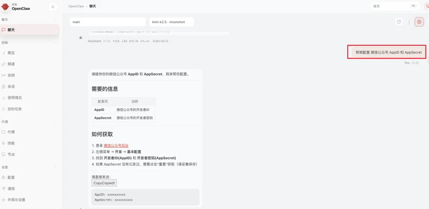This screenshot has width=429, height=209.
Task: Click the broadcast icon beside 实例
Action: tap(4, 75)
